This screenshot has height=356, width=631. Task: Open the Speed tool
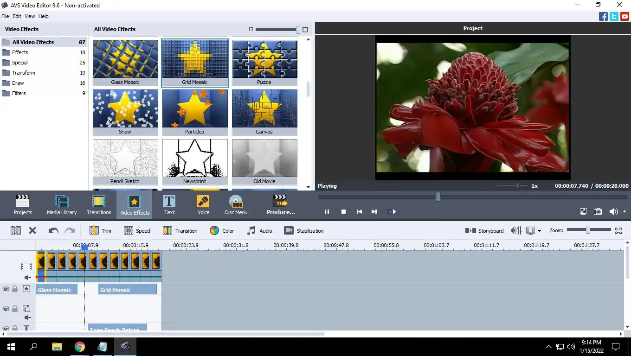point(137,230)
